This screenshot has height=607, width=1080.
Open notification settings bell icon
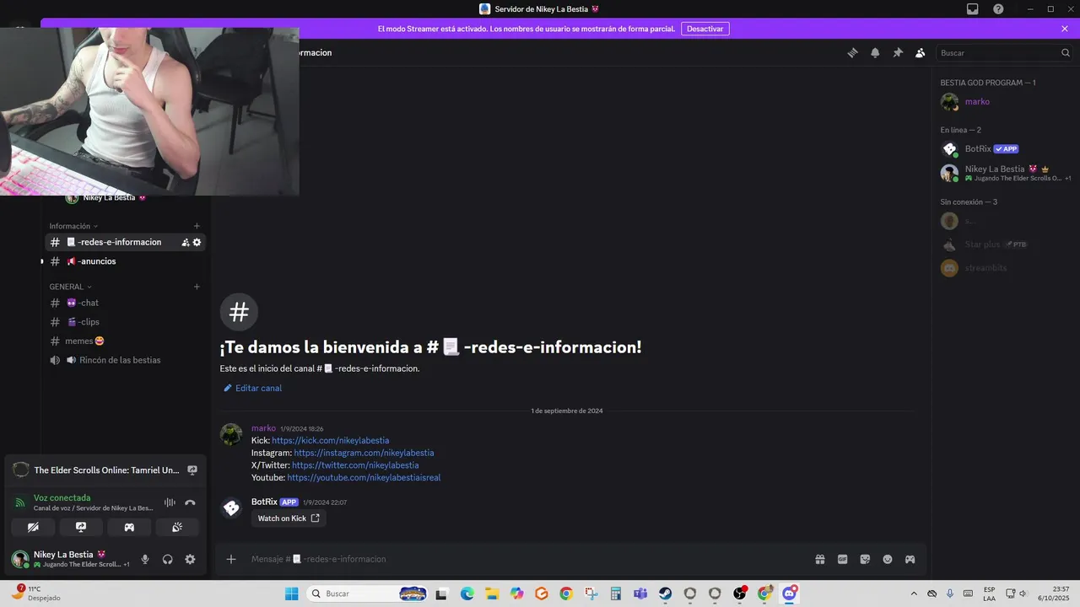tap(875, 52)
